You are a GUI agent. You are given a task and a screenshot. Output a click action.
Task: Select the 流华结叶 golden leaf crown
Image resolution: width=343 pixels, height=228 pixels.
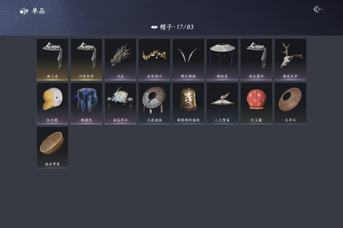point(154,59)
